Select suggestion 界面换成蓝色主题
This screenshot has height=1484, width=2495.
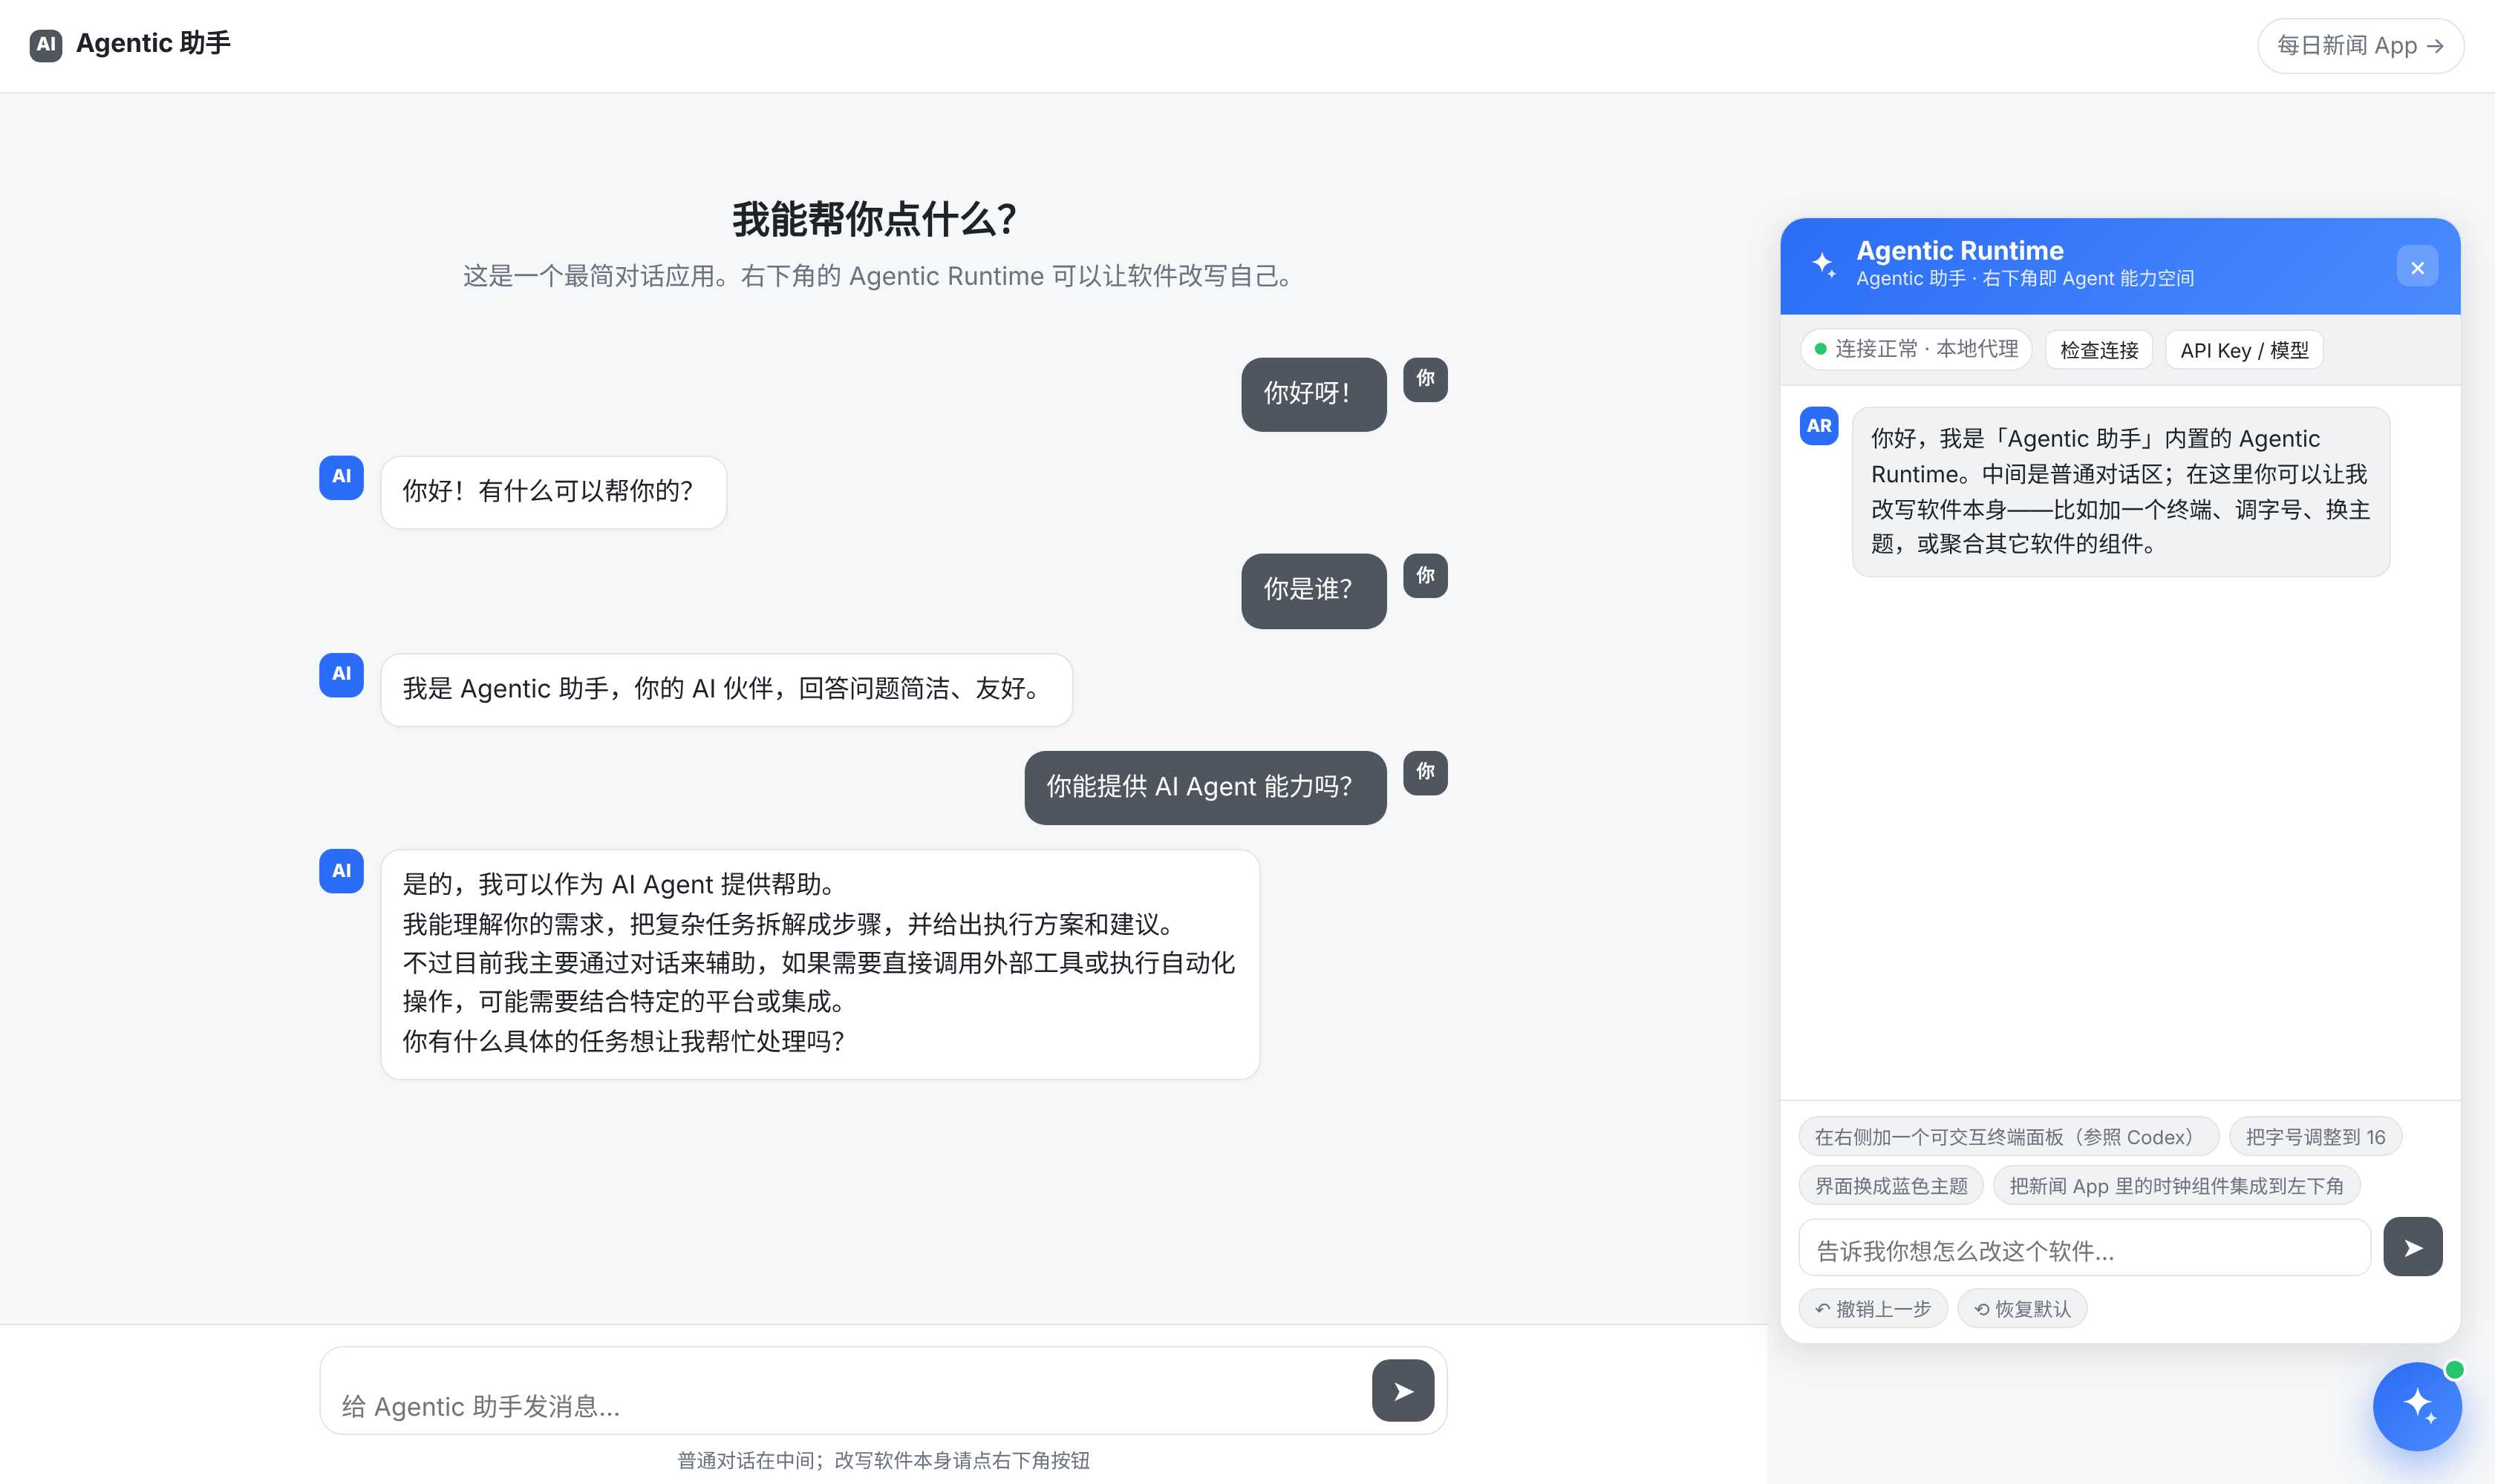(x=1891, y=1186)
